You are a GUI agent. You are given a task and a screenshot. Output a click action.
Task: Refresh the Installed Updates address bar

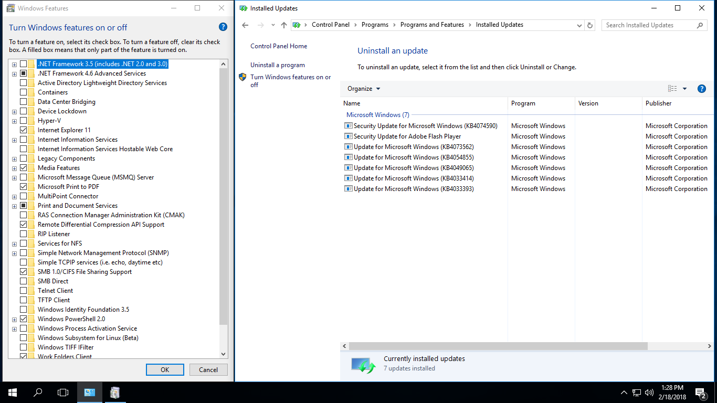[590, 25]
